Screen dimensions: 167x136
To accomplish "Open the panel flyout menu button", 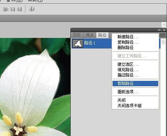I will coord(162,35).
